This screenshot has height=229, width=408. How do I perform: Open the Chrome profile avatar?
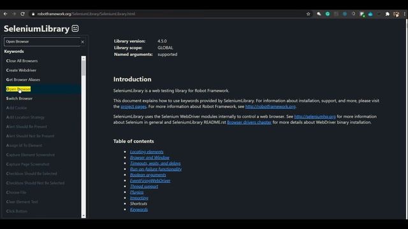click(x=397, y=14)
